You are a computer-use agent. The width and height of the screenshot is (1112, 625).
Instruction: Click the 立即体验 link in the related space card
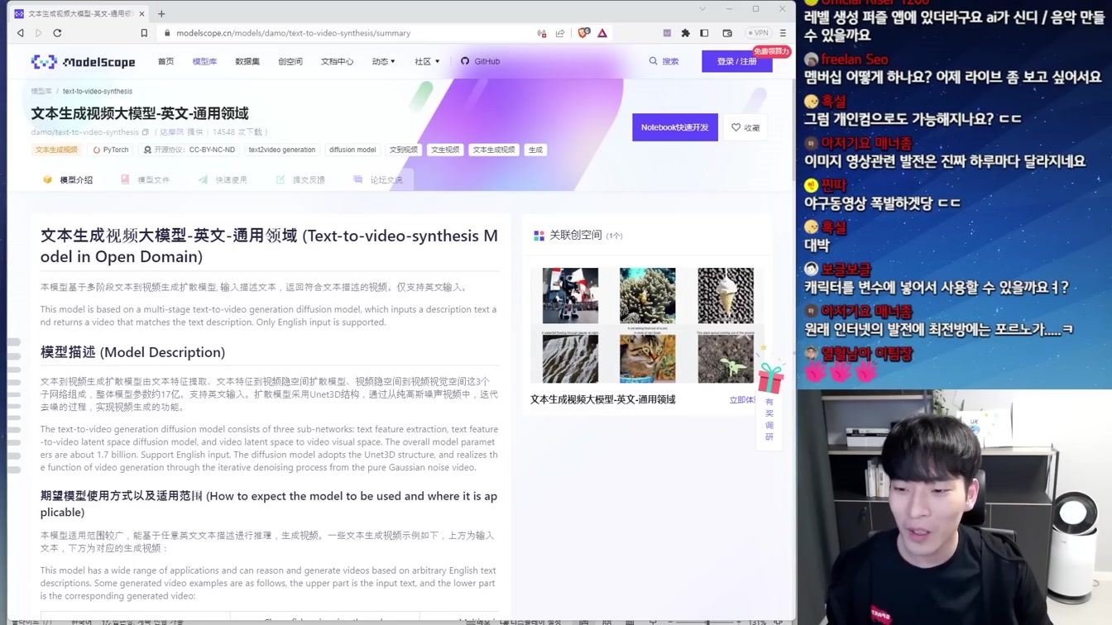pyautogui.click(x=742, y=400)
